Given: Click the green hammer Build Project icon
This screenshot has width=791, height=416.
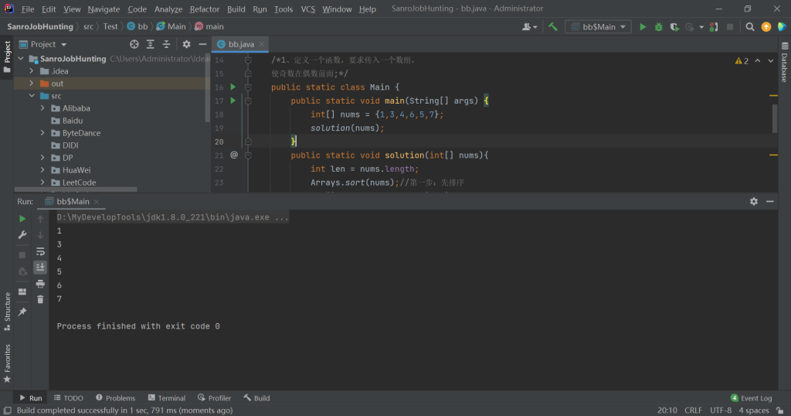Looking at the screenshot, I should [x=553, y=26].
